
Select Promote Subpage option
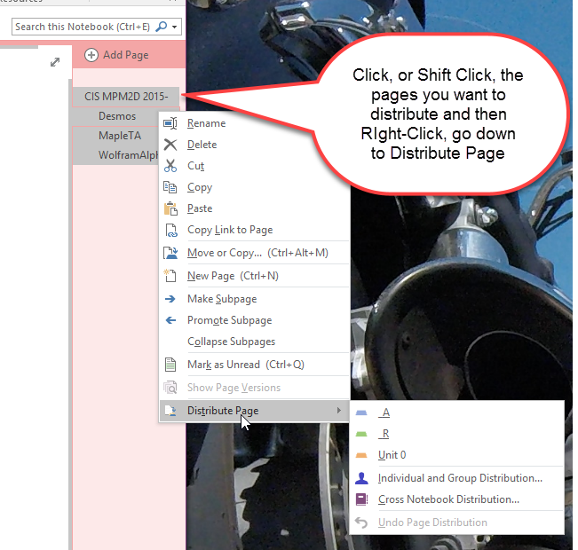[254, 320]
